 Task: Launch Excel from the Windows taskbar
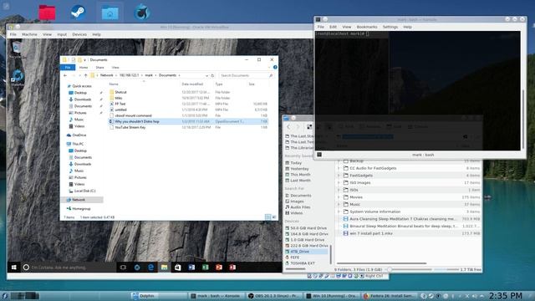pyautogui.click(x=205, y=268)
